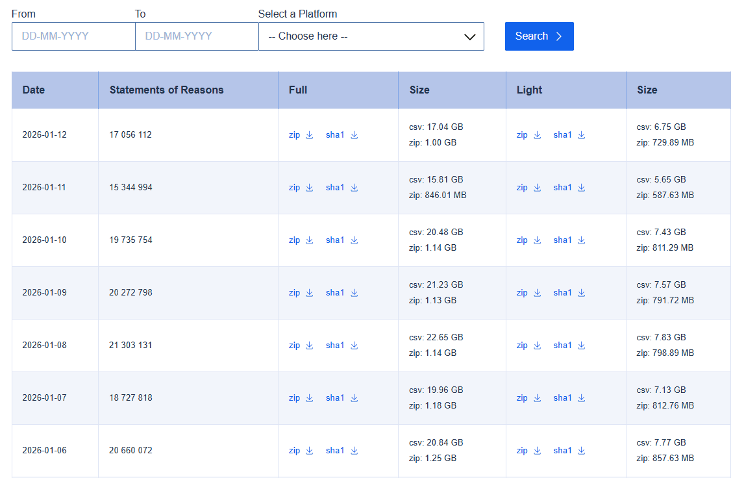The height and width of the screenshot is (478, 744).
Task: Open Full sha1 link for 2026-01-09
Action: point(335,293)
